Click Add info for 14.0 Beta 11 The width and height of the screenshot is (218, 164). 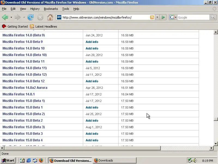pyautogui.click(x=92, y=61)
